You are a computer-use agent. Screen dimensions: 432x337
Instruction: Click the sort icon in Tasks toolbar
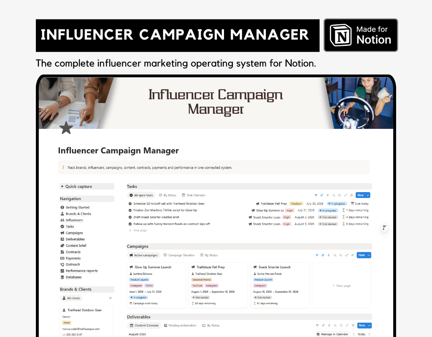322,195
